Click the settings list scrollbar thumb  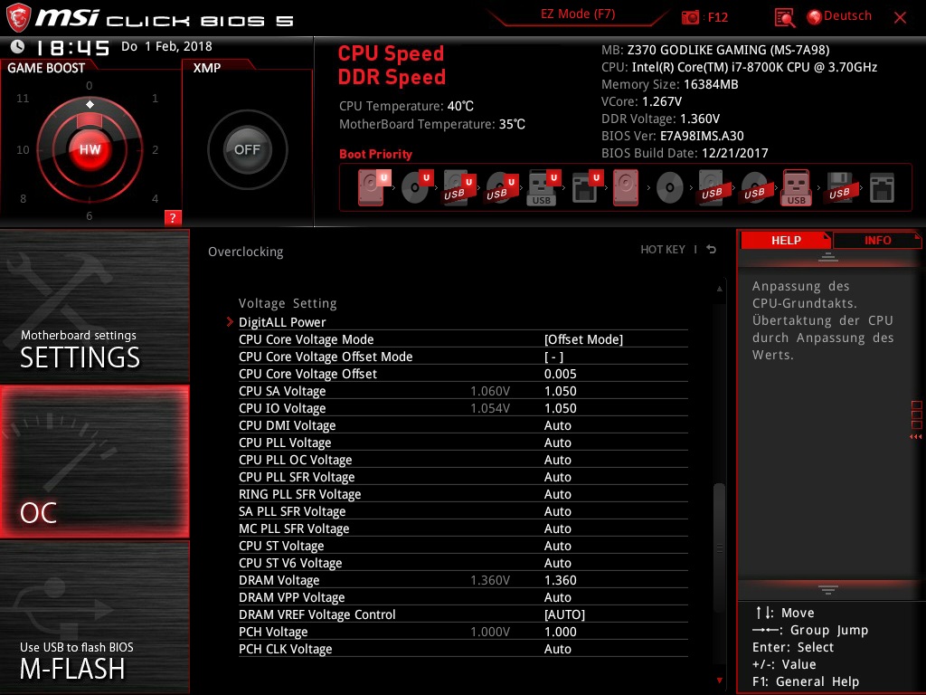click(719, 547)
